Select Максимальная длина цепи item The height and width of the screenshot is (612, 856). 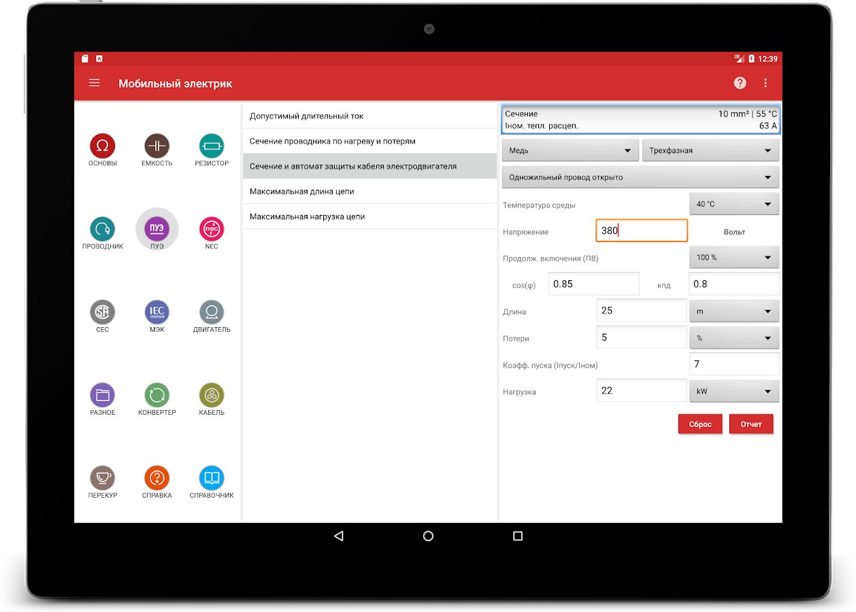coord(369,191)
